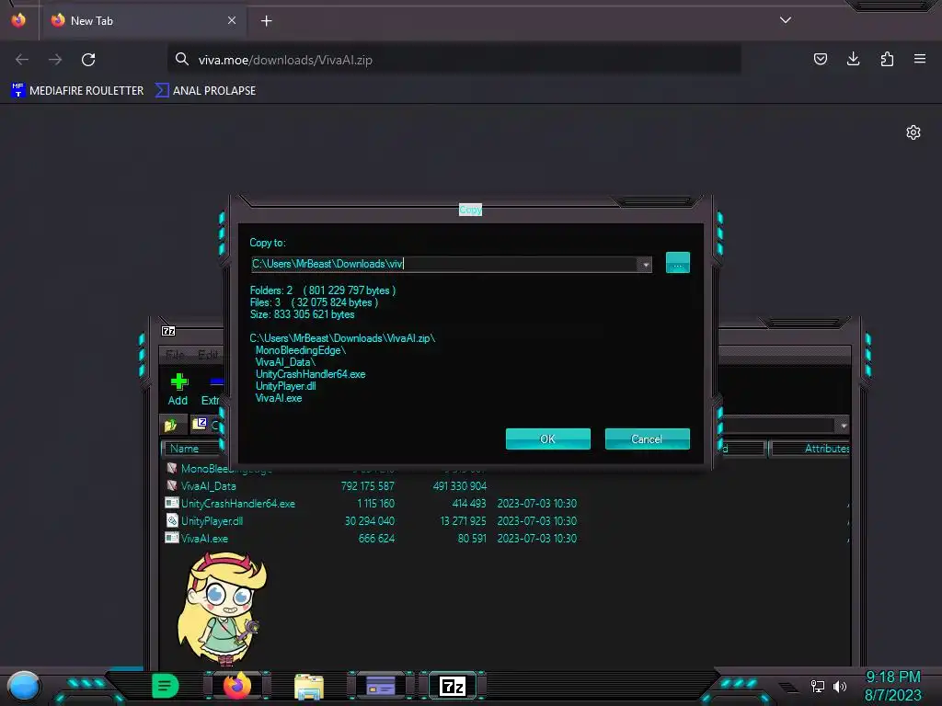Click the Extract button in 7-Zip toolbar
This screenshot has height=706, width=942.
pyautogui.click(x=212, y=389)
